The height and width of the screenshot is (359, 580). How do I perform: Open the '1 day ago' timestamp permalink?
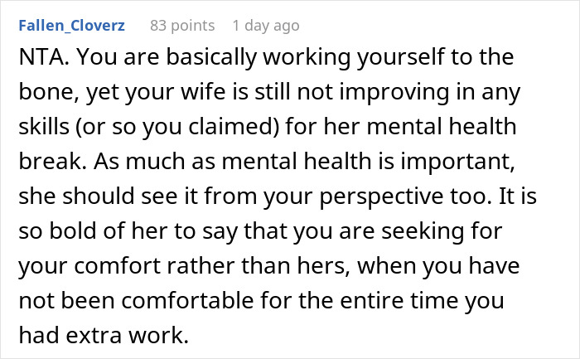click(266, 26)
